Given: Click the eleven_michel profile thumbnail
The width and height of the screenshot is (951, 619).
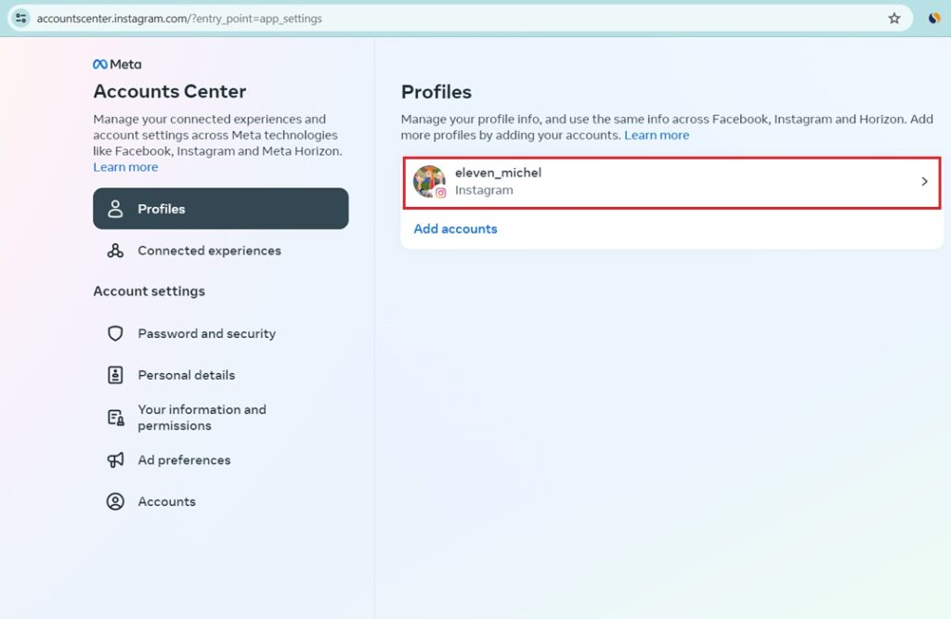Looking at the screenshot, I should click(x=429, y=181).
